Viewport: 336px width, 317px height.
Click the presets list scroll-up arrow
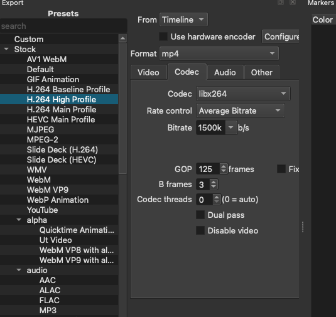122,38
